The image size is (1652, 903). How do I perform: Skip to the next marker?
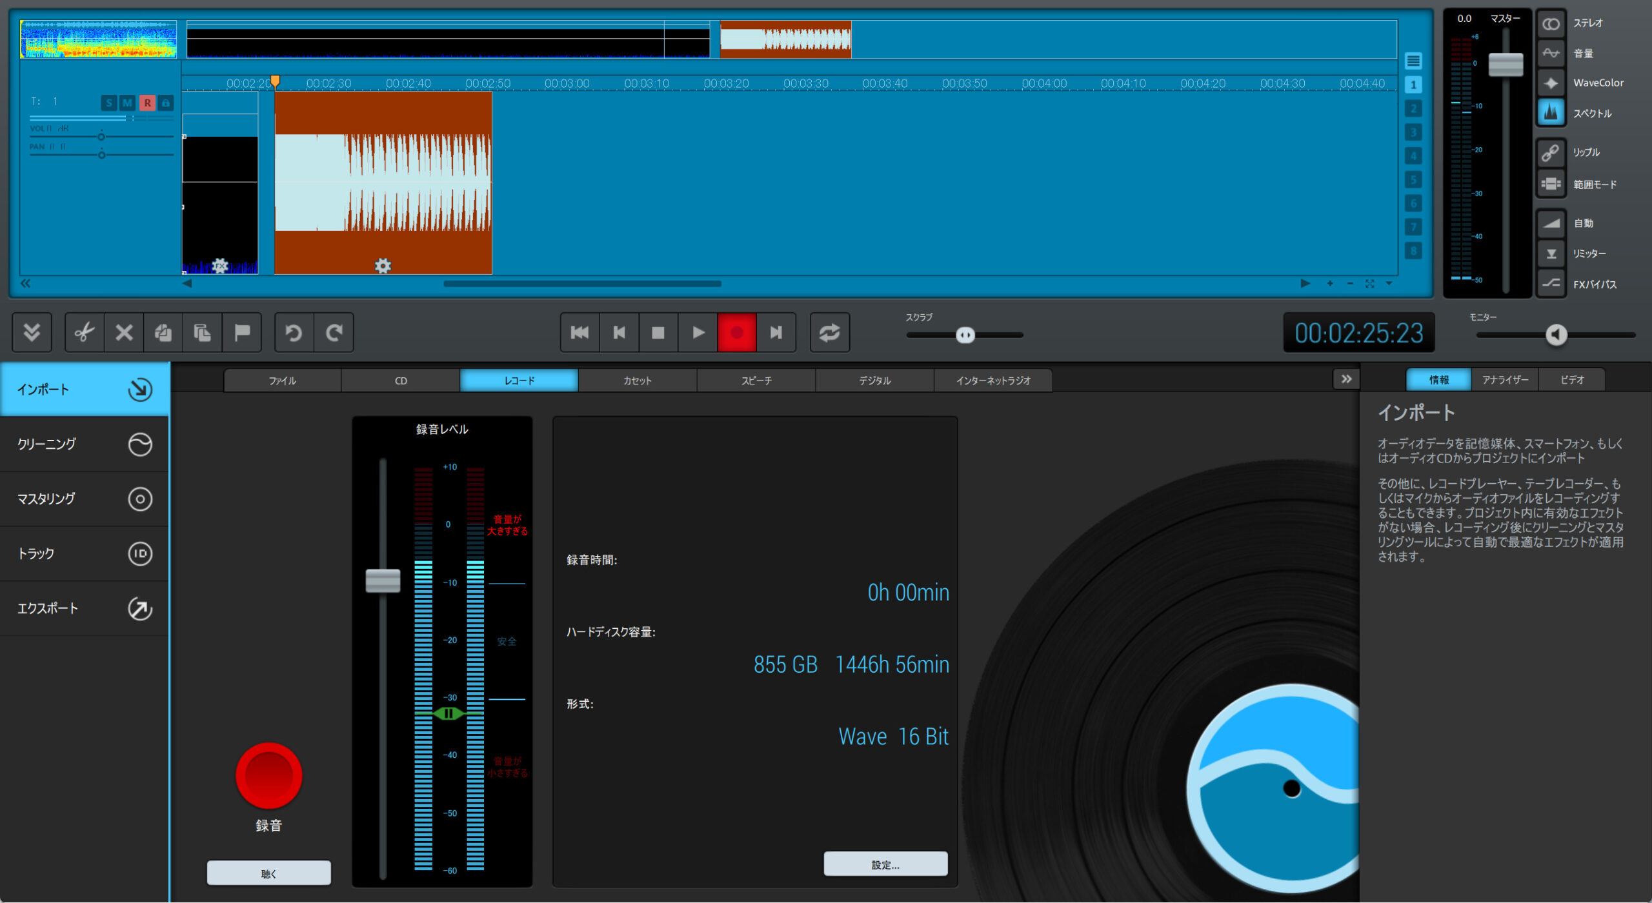[776, 333]
